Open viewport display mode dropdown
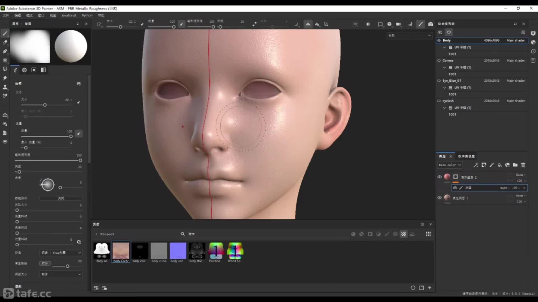This screenshot has width=538, height=302. coord(409,36)
